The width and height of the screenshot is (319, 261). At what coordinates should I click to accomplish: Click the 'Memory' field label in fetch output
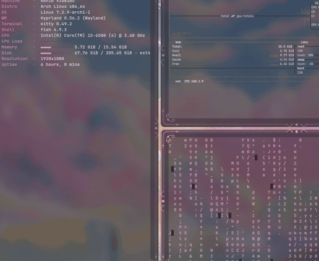9,47
